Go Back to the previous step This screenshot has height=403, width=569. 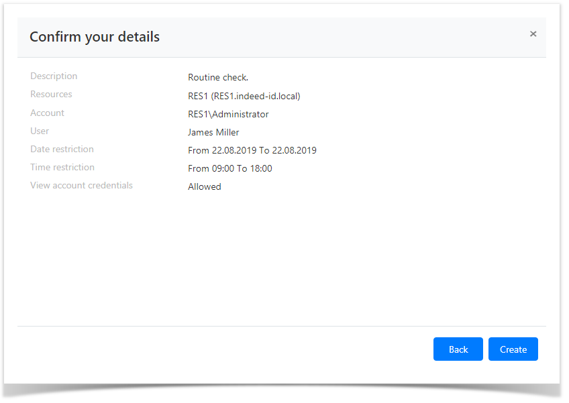click(458, 349)
